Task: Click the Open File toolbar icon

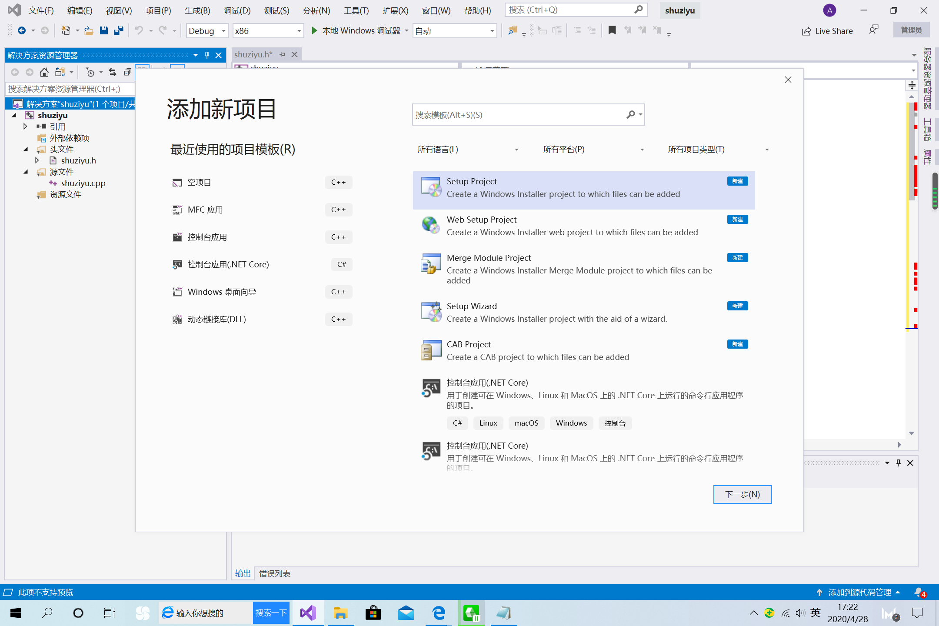Action: point(89,30)
